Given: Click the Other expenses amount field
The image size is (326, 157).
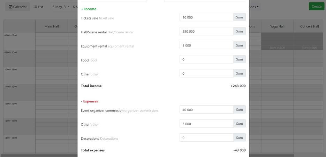Looking at the screenshot, I should click(206, 124).
